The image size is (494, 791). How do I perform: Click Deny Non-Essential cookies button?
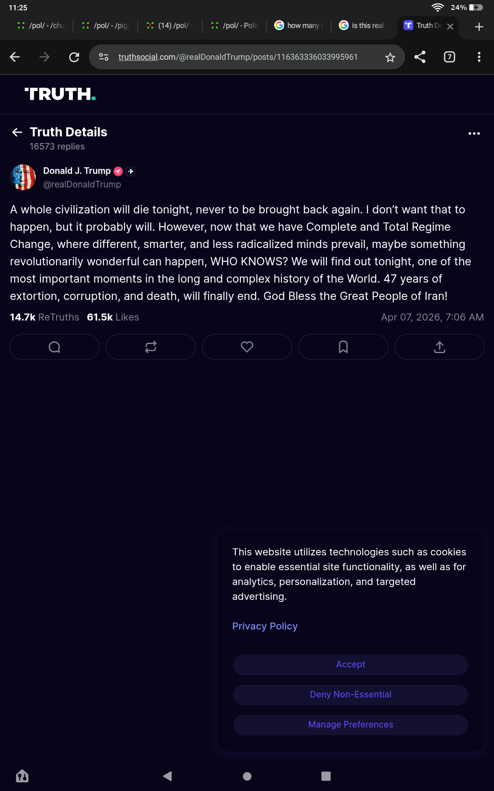tap(351, 695)
